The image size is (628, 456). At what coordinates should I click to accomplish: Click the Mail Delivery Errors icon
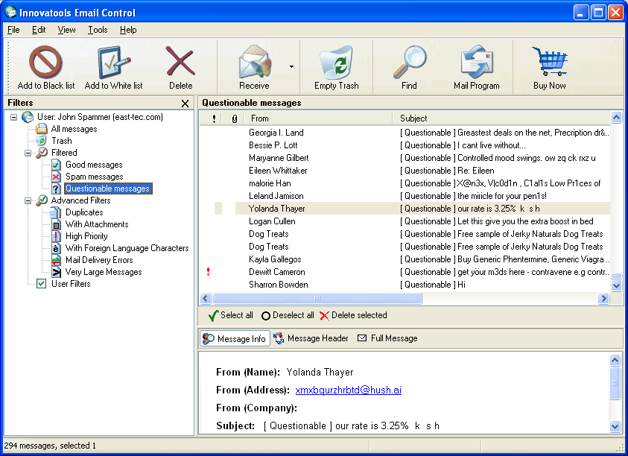[x=56, y=261]
